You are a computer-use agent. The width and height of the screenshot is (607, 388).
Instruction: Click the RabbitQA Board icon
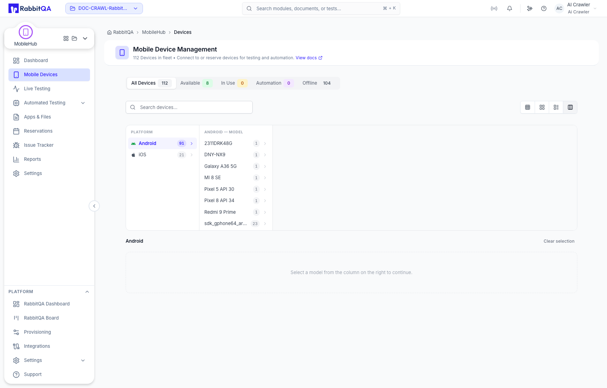click(x=16, y=318)
